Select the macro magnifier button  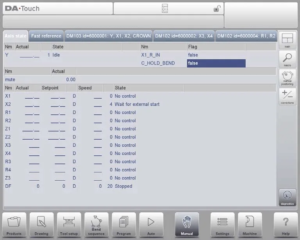click(x=287, y=59)
